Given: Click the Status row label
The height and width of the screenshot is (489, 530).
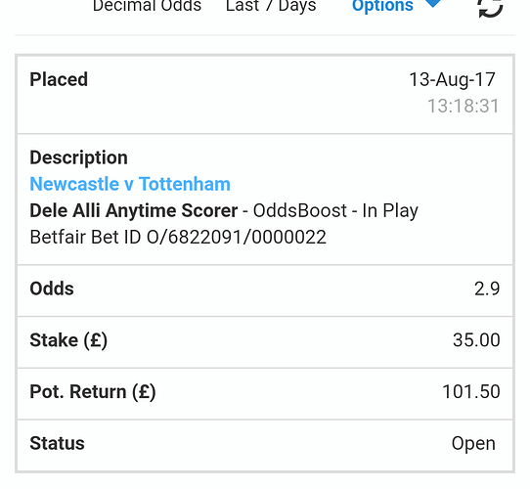Looking at the screenshot, I should click(57, 443).
